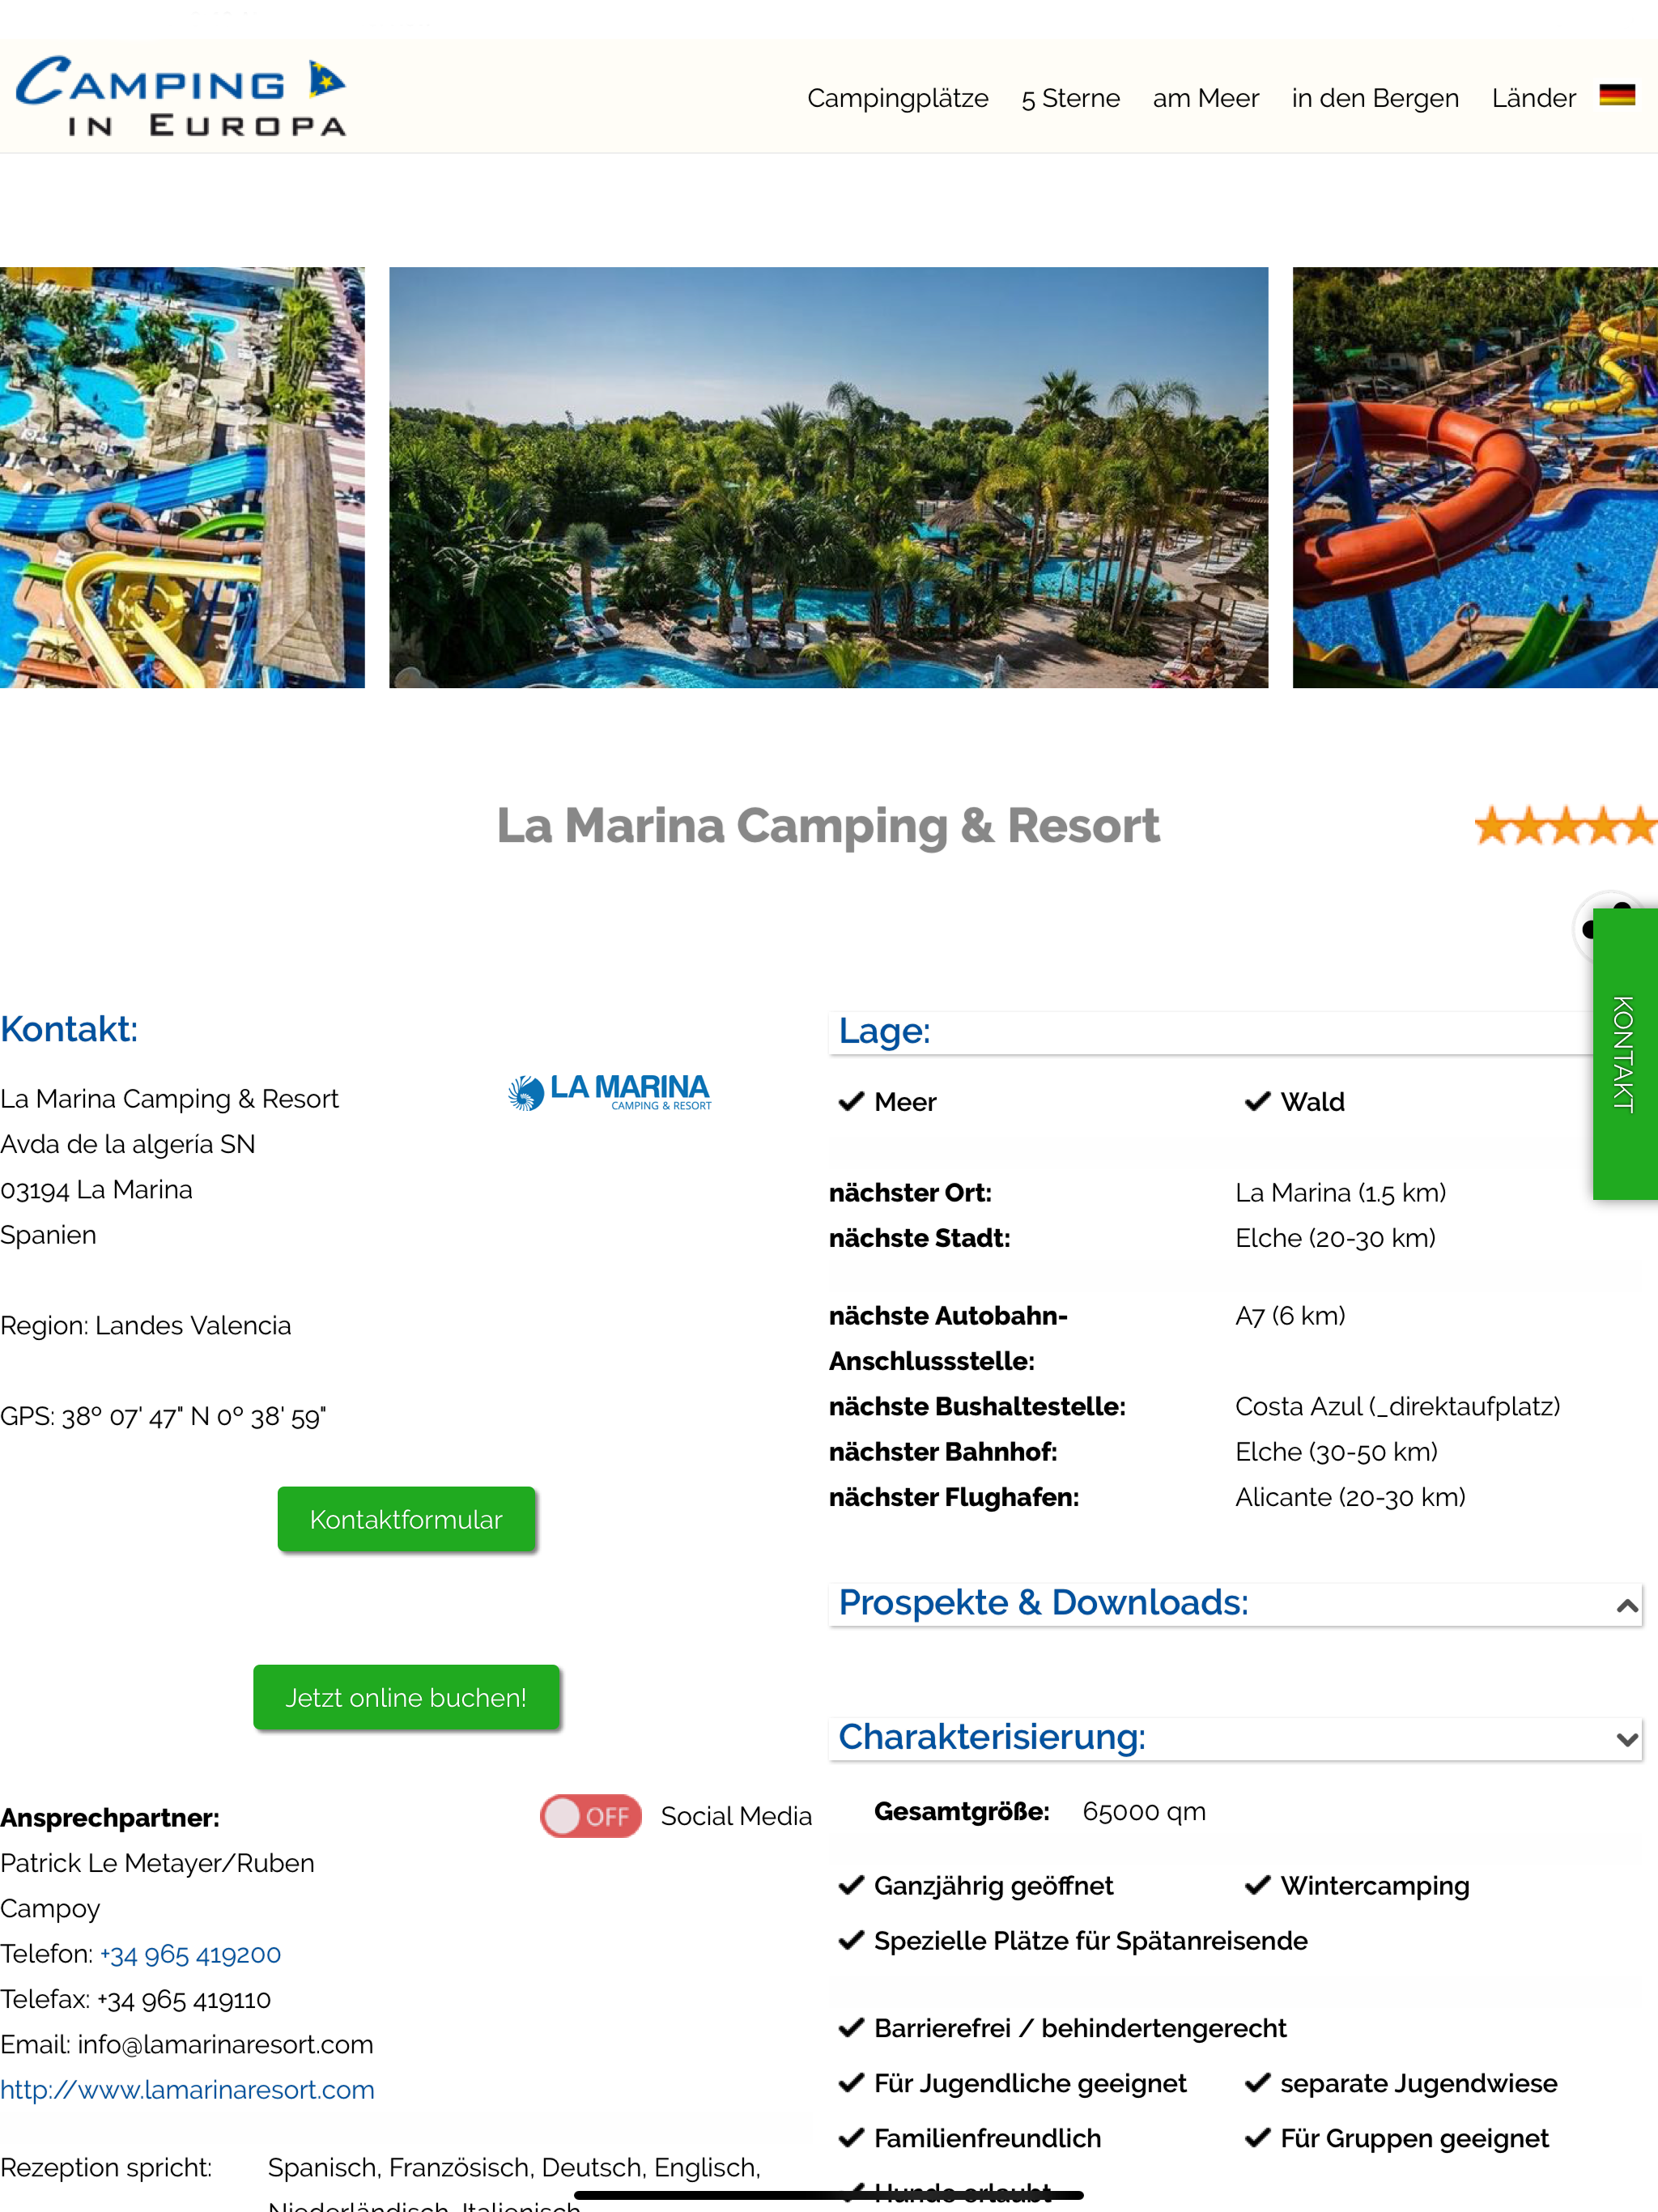The width and height of the screenshot is (1658, 2212).
Task: Click the Meer checkmark icon
Action: coord(851,1102)
